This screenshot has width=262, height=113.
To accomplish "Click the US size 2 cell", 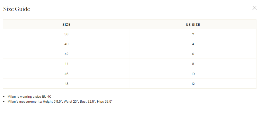I will (x=193, y=34).
